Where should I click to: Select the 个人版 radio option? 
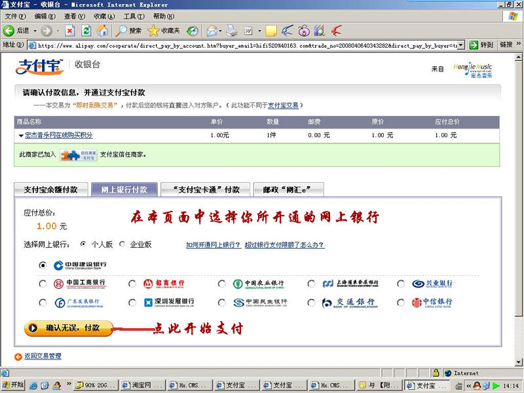tap(83, 244)
